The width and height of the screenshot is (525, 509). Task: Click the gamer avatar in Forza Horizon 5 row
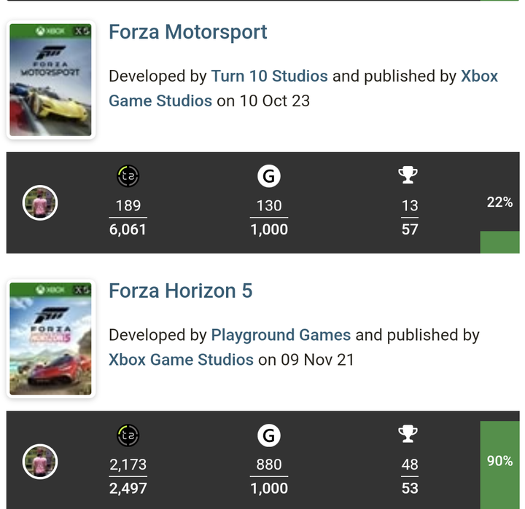[x=40, y=462]
